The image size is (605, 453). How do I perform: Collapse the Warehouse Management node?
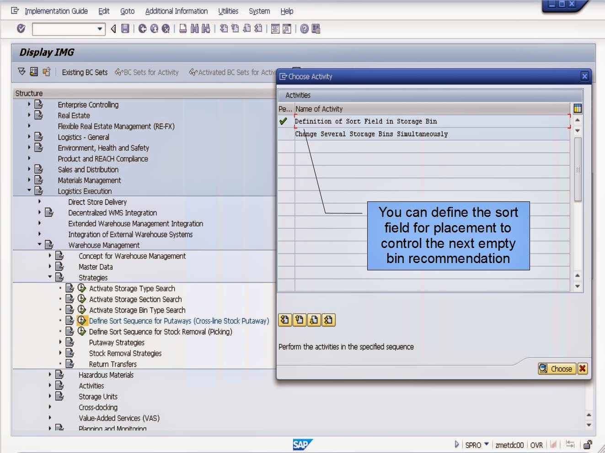pyautogui.click(x=39, y=245)
